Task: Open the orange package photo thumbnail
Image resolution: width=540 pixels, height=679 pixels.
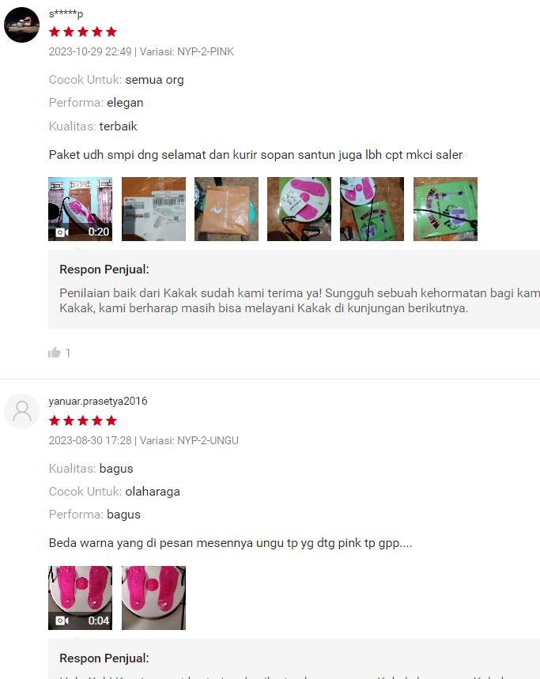Action: [226, 209]
